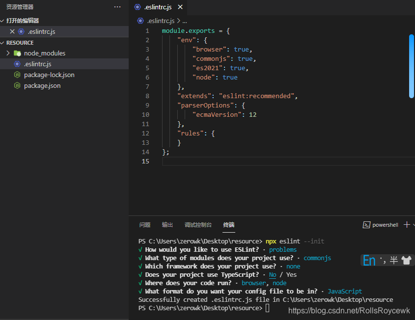Click ESLint icon beside .eslintrc.js in open editors

[21, 31]
